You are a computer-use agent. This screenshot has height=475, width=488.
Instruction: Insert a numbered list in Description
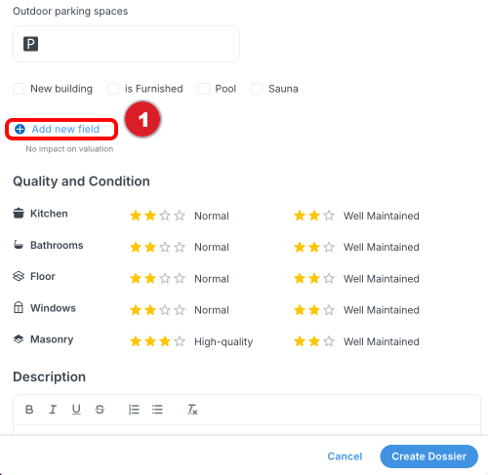point(134,410)
